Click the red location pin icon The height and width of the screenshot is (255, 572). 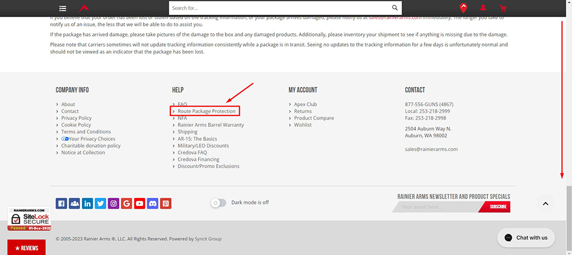coord(463,8)
